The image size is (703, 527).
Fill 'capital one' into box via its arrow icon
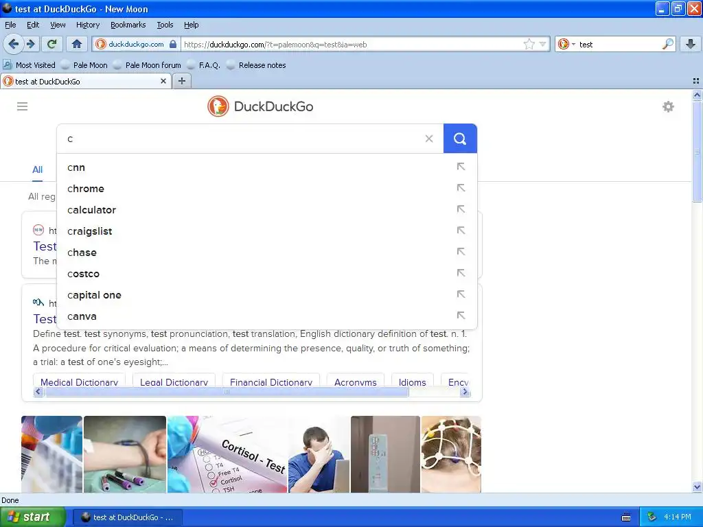[x=461, y=294]
